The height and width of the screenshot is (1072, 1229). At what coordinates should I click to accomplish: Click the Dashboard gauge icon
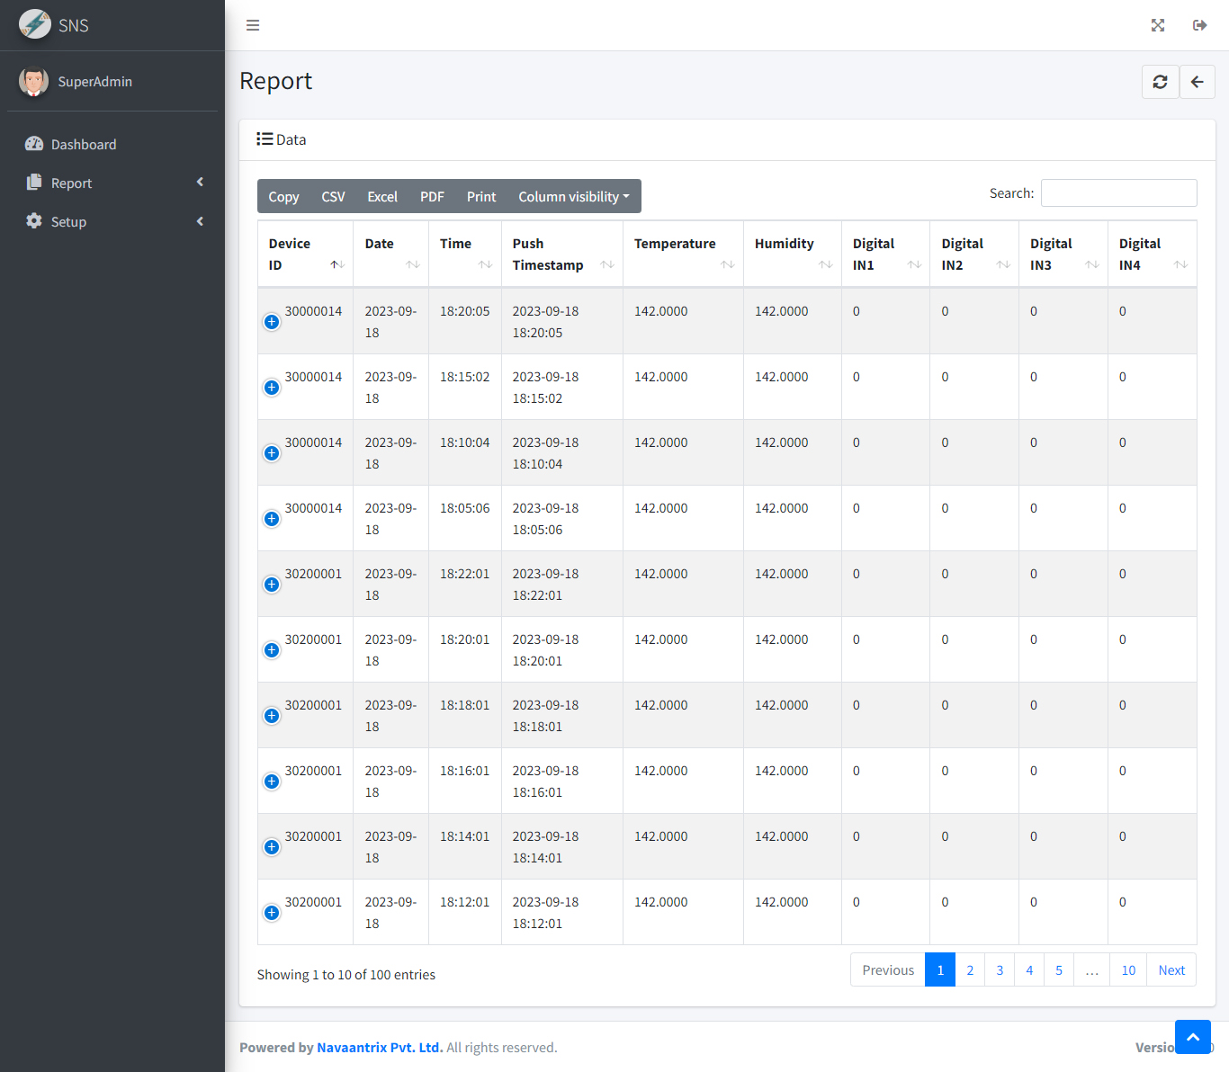tap(34, 144)
